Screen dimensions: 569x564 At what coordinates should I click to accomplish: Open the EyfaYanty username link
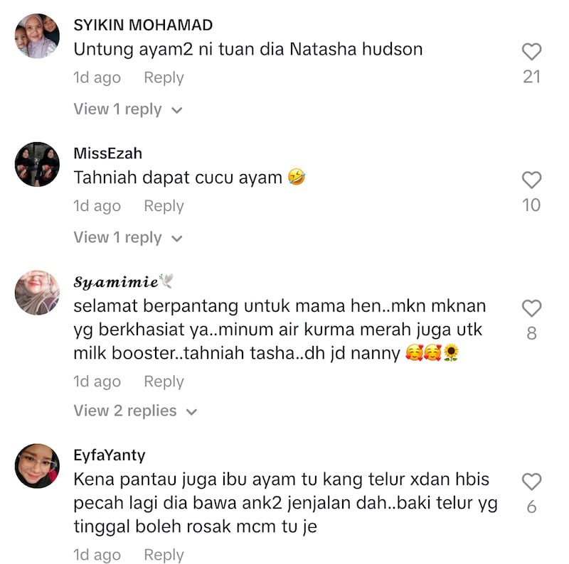point(110,455)
